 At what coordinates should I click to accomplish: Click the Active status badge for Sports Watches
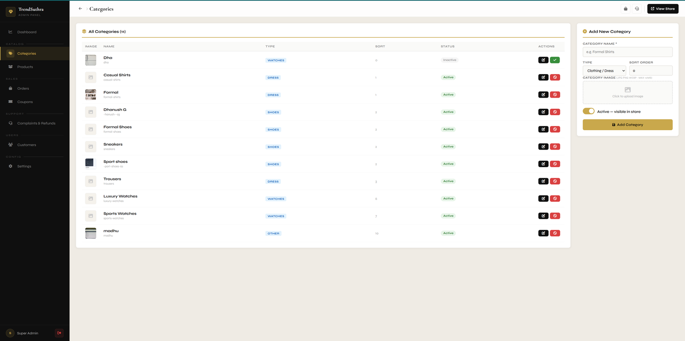tap(448, 216)
